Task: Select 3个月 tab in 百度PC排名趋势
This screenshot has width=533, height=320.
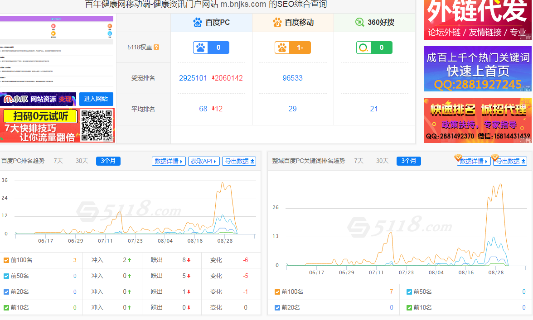Action: point(108,161)
